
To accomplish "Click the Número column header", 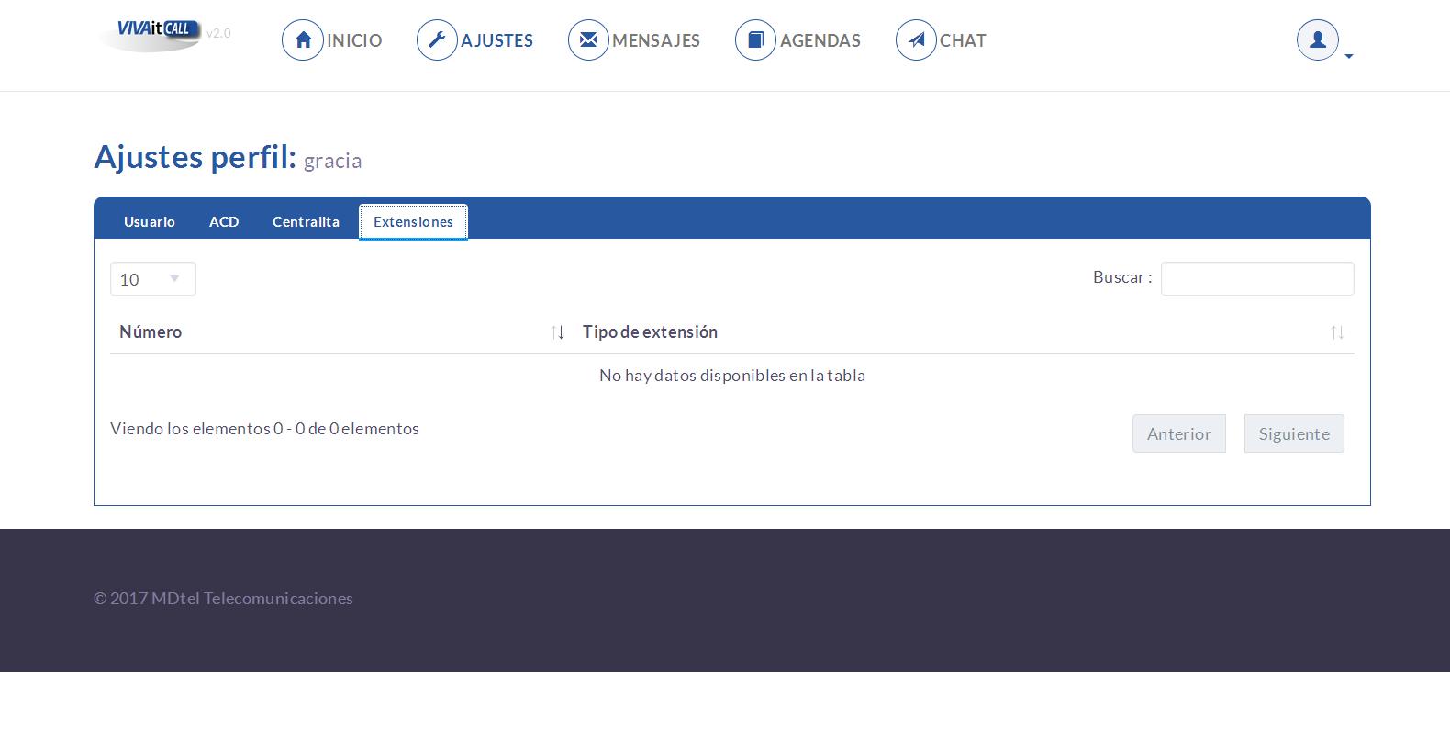I will (341, 332).
